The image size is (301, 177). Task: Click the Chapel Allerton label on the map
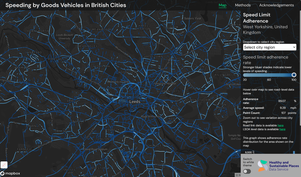pyautogui.click(x=142, y=27)
